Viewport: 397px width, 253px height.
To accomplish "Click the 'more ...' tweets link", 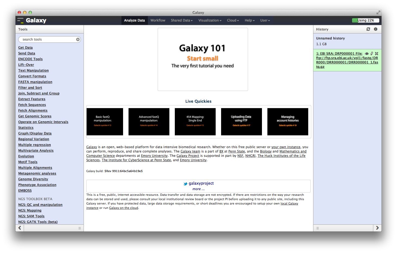I will point(198,189).
